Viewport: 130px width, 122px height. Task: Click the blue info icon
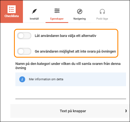[22, 79]
